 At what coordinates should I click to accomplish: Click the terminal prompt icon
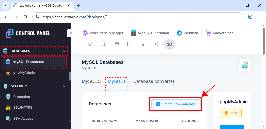click(x=134, y=33)
